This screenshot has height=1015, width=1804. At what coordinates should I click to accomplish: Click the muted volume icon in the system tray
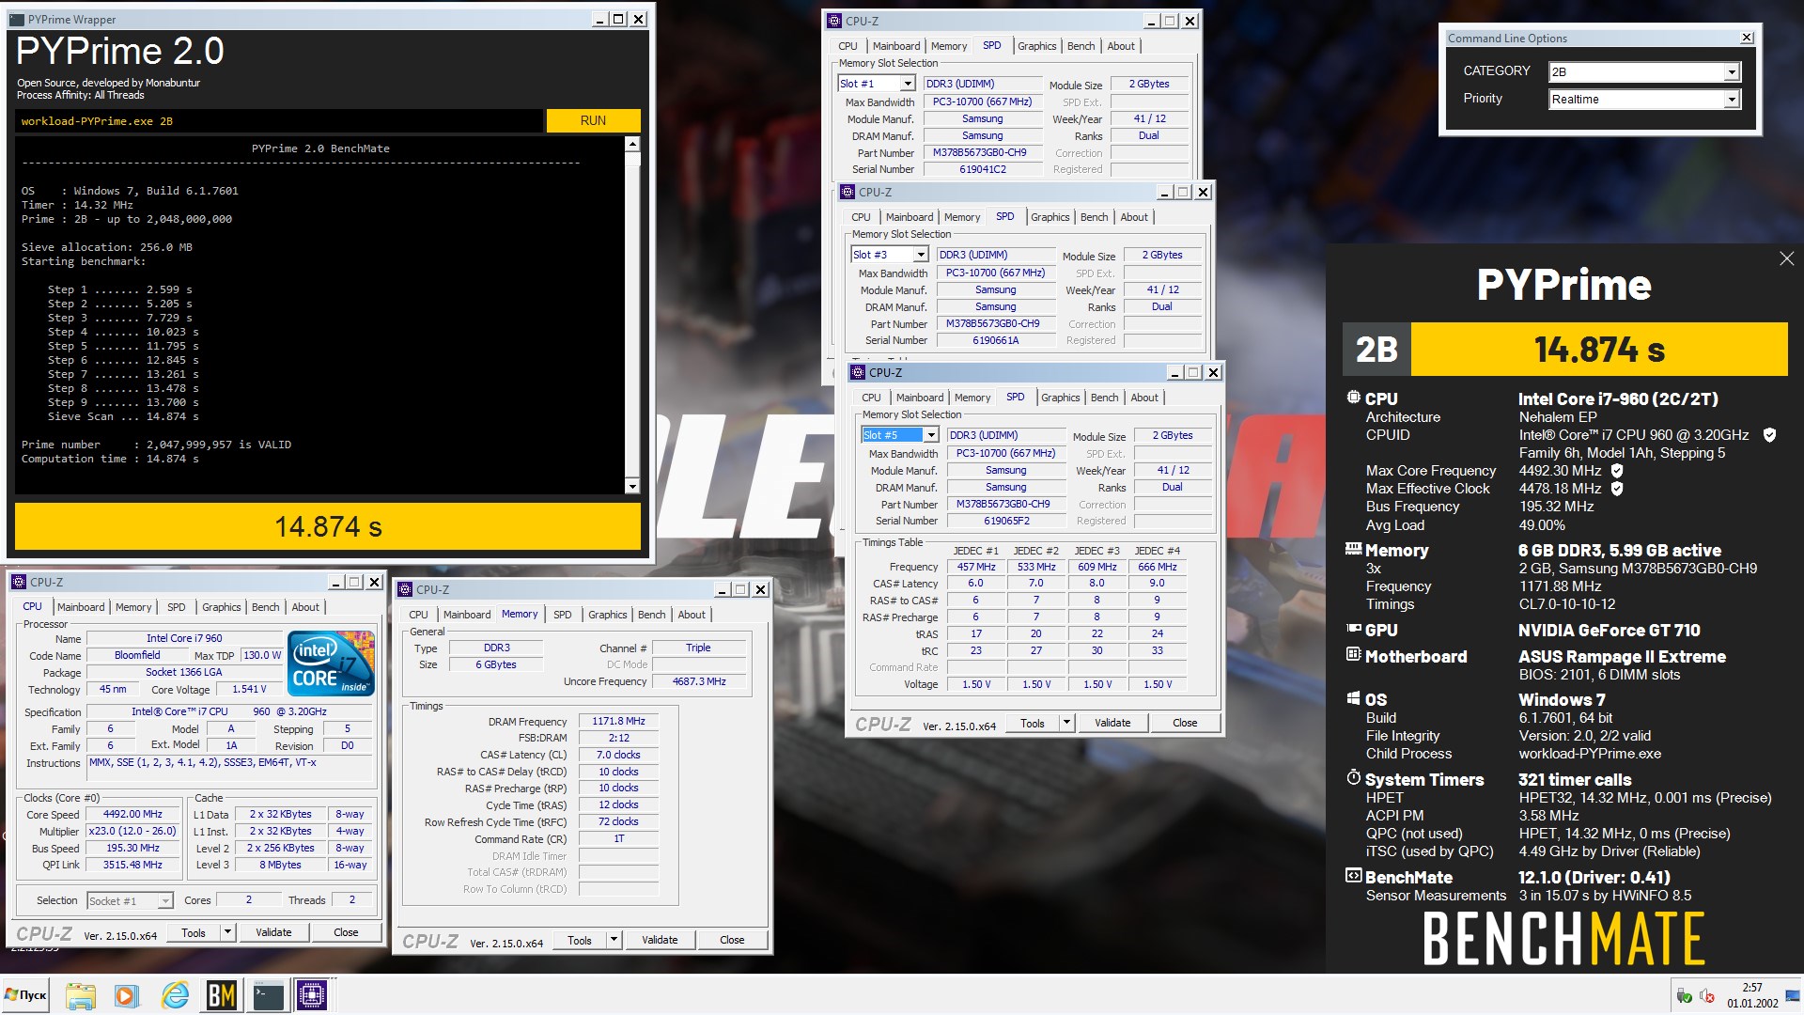coord(1707,996)
